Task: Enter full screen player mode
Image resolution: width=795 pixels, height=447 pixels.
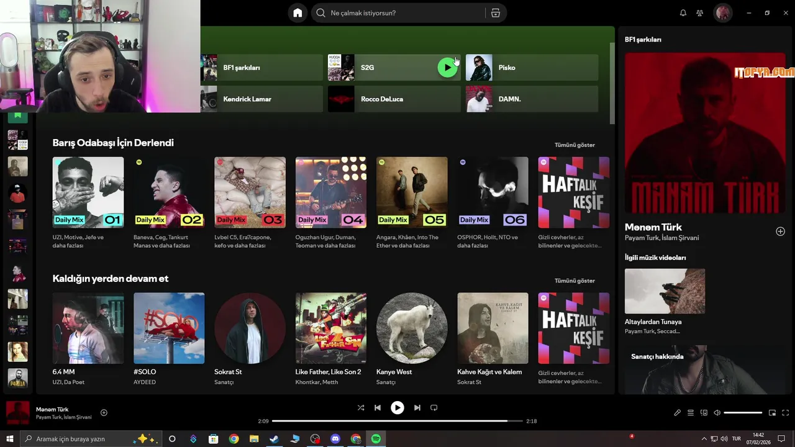Action: 786,413
